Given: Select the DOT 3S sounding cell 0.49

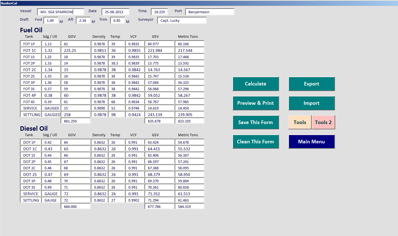Looking at the screenshot, I should click(51, 187).
